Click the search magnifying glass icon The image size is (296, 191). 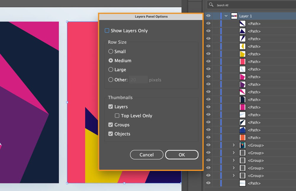[211, 5]
